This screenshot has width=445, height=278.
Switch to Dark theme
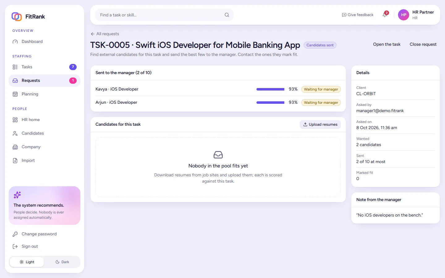[x=62, y=262]
